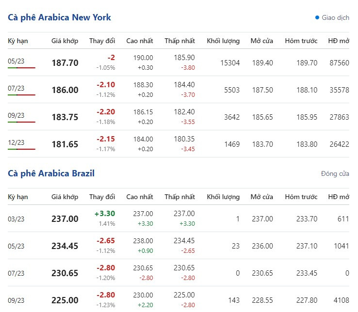Image resolution: width=358 pixels, height=312 pixels.
Task: Select the Brazil 03/23 contract term
Action: click(x=16, y=219)
